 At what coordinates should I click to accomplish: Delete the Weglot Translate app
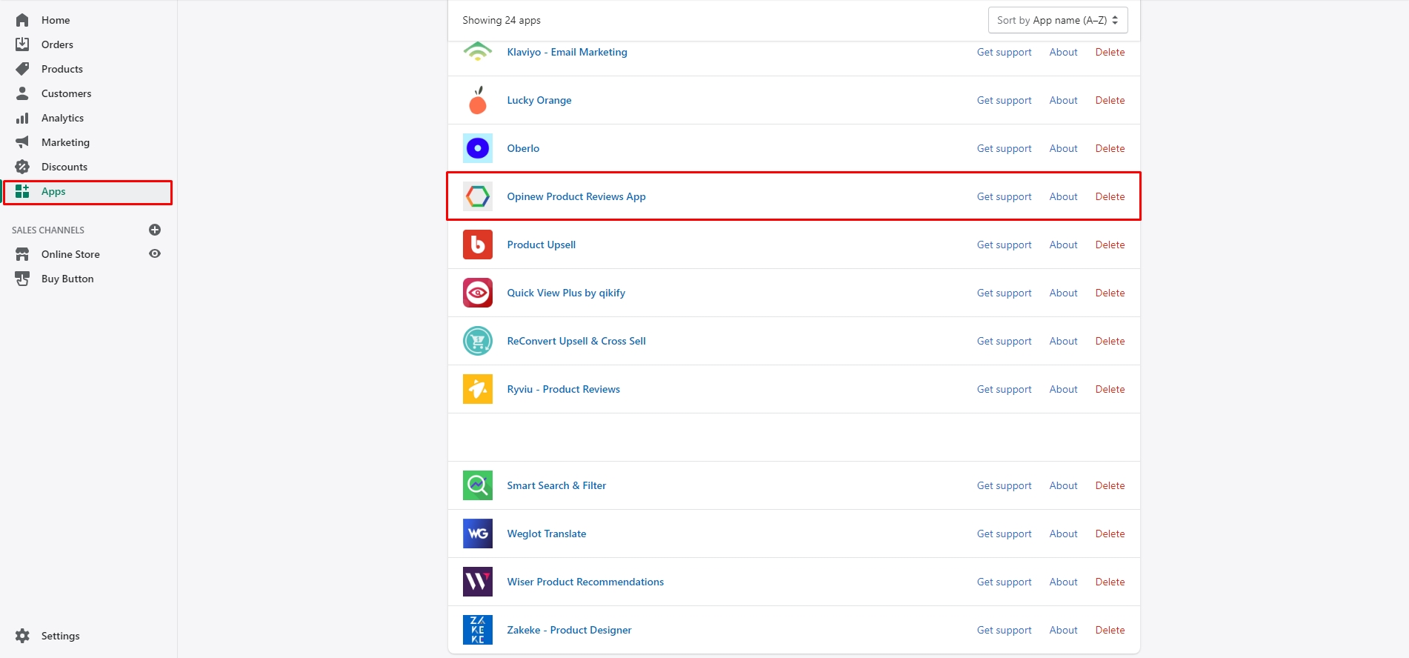[1110, 534]
